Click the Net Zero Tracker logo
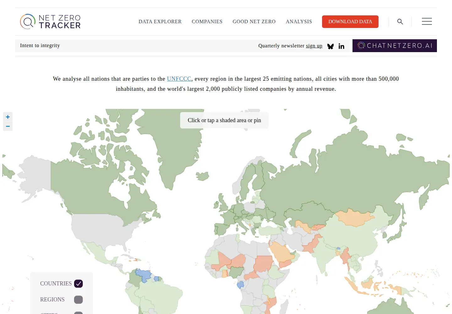The height and width of the screenshot is (314, 452). pos(50,21)
